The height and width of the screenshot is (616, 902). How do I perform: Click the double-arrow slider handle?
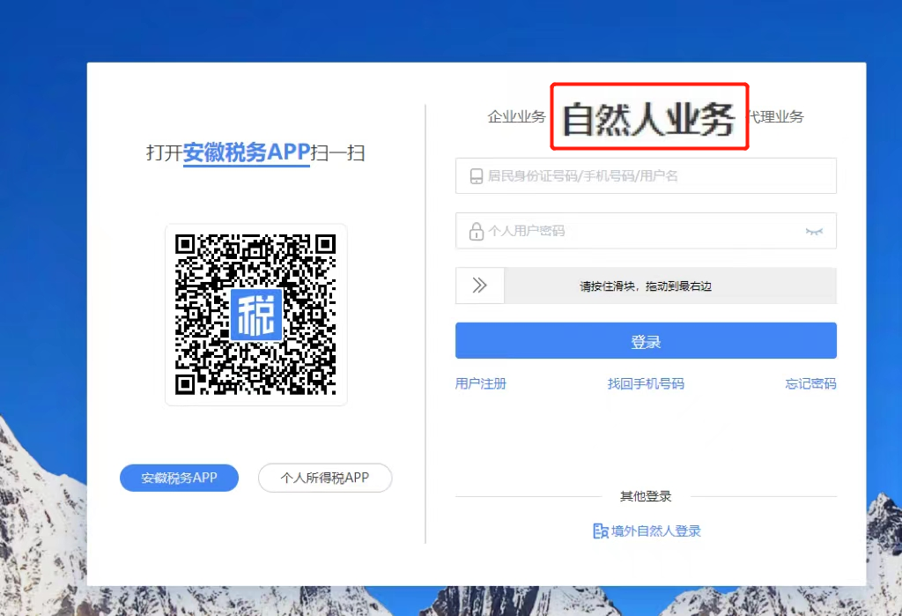(x=480, y=286)
